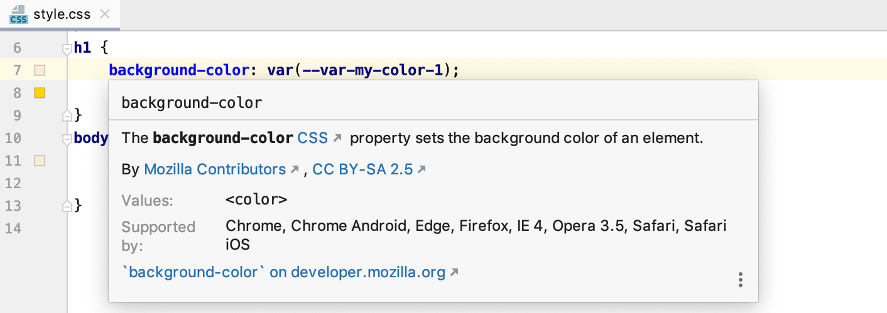This screenshot has height=313, width=887.
Task: Click the fold end marker on line 9
Action: [67, 115]
